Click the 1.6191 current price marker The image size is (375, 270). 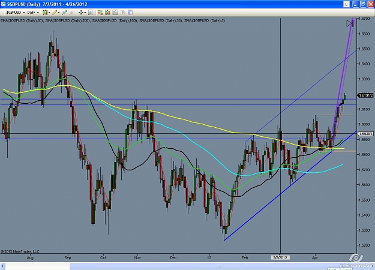click(365, 95)
